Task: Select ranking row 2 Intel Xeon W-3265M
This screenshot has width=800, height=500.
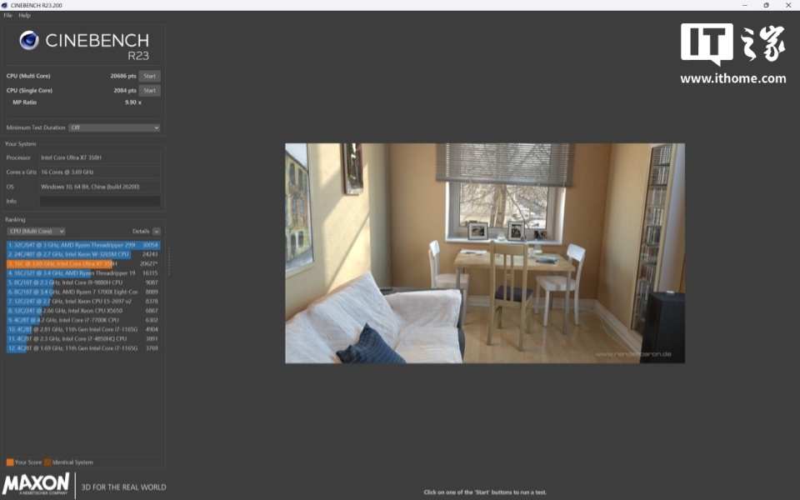Action: [x=83, y=254]
